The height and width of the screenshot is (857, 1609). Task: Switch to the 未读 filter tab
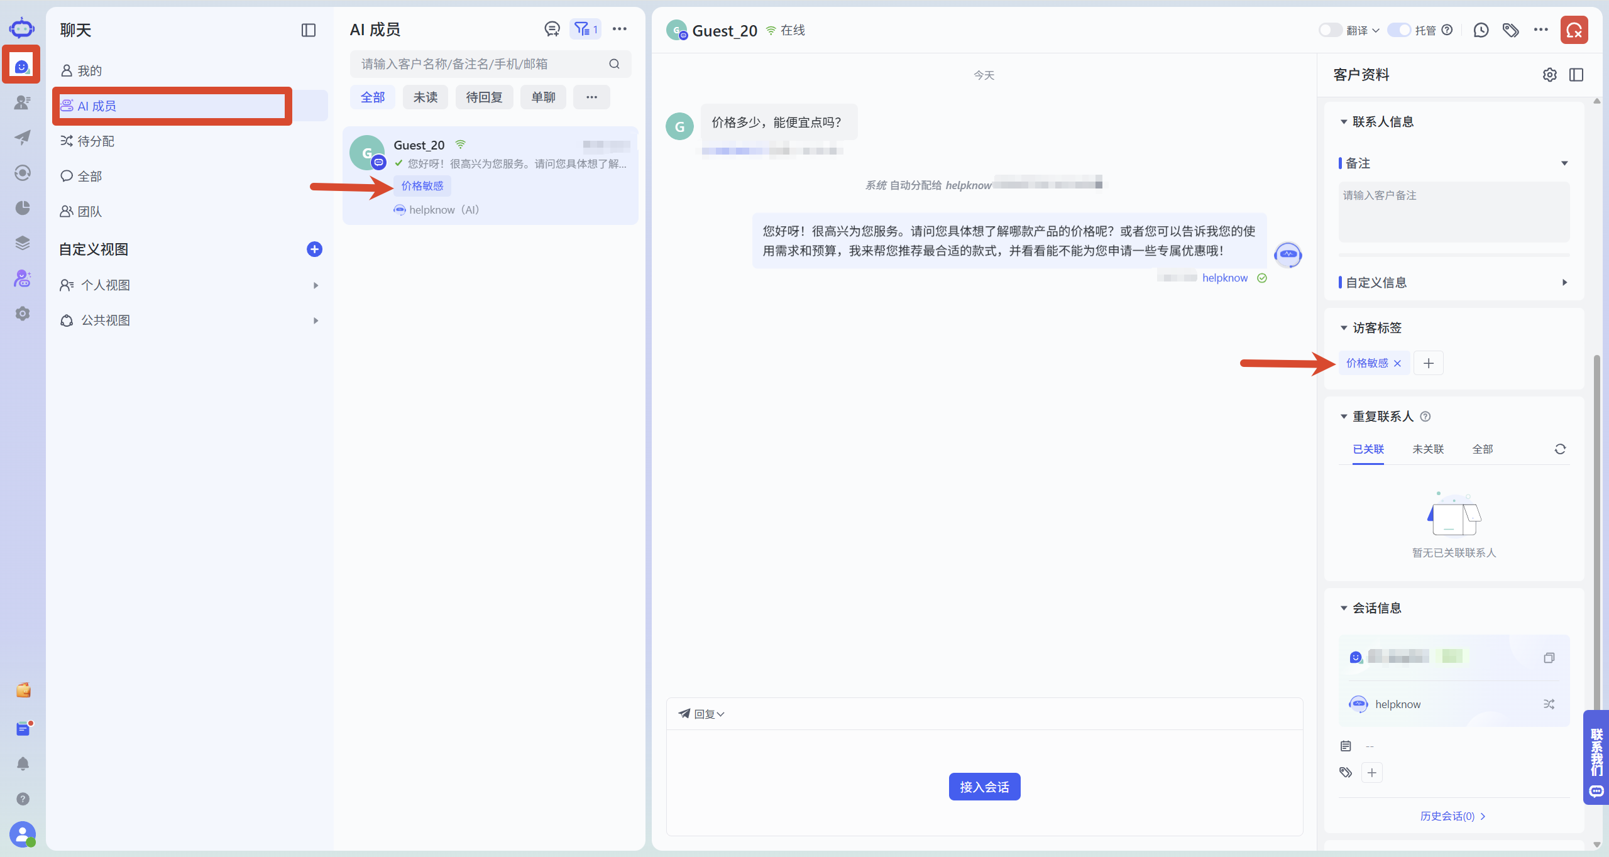coord(426,97)
